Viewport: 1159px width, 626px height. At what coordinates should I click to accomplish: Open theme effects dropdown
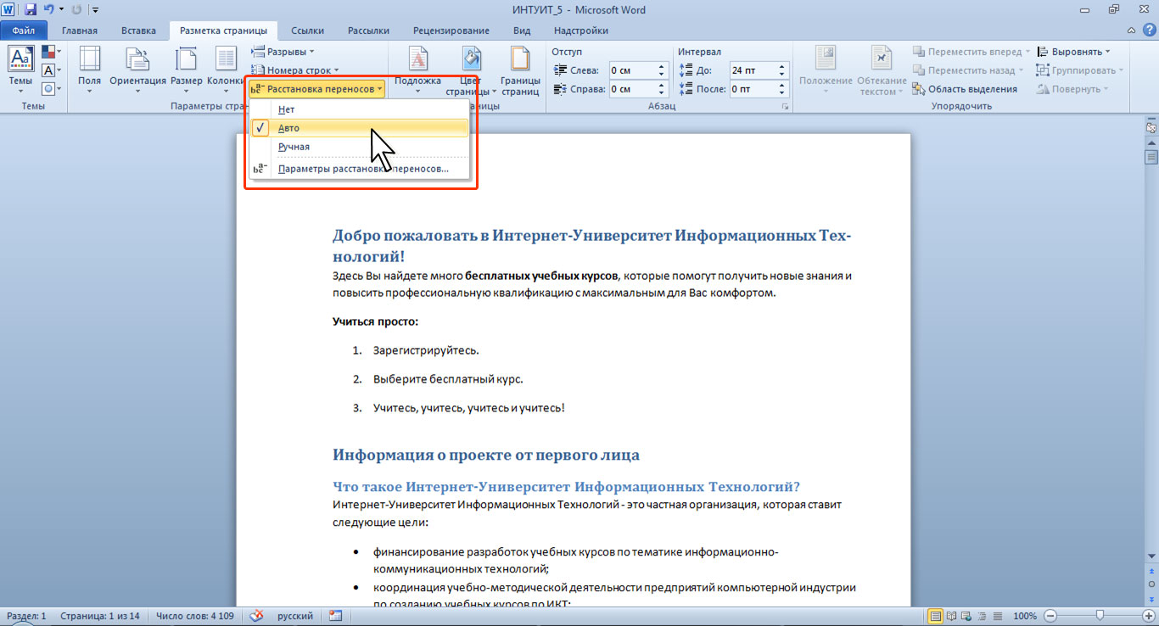50,88
